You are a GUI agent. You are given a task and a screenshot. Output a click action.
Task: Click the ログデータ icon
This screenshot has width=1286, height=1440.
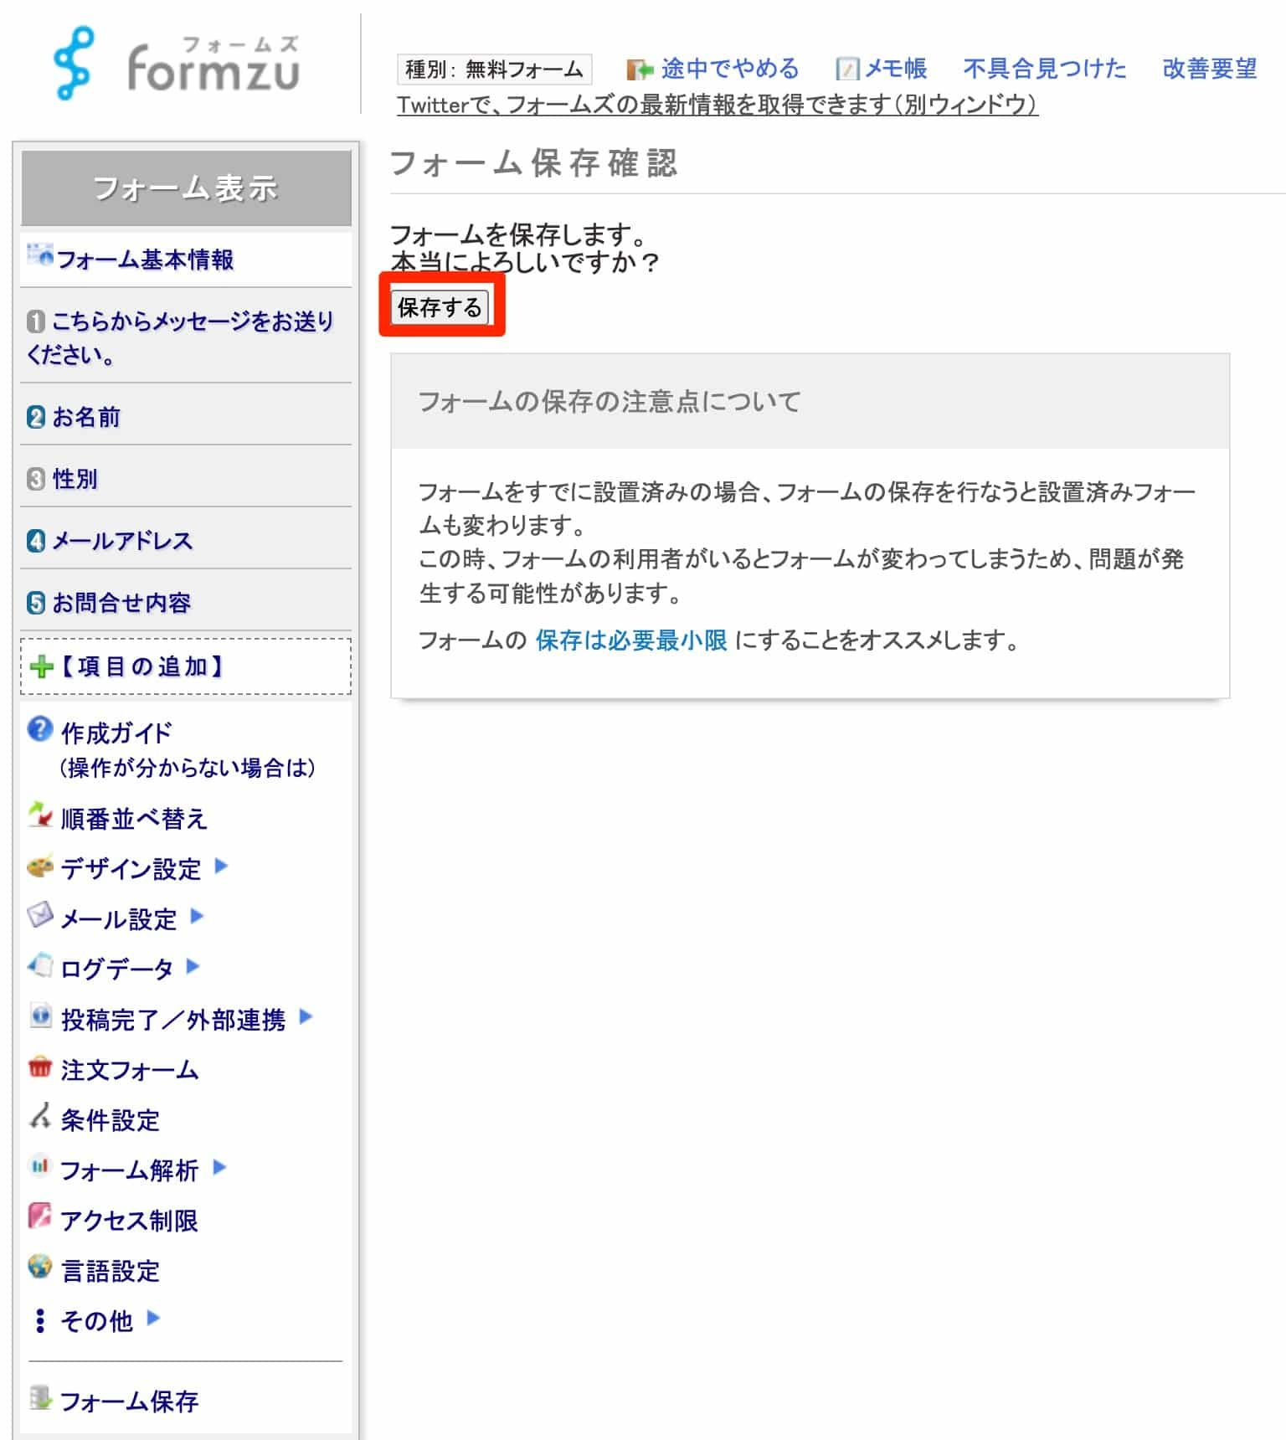(x=39, y=965)
